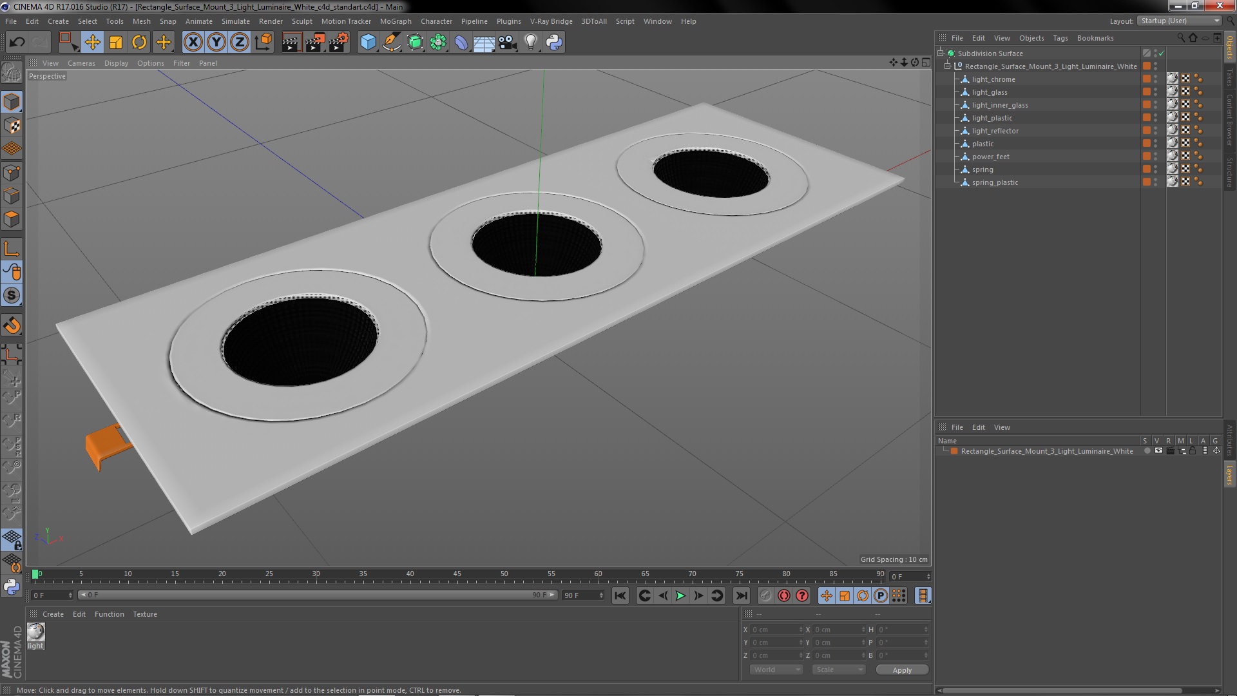Select light_reflector object in tree

pyautogui.click(x=995, y=131)
